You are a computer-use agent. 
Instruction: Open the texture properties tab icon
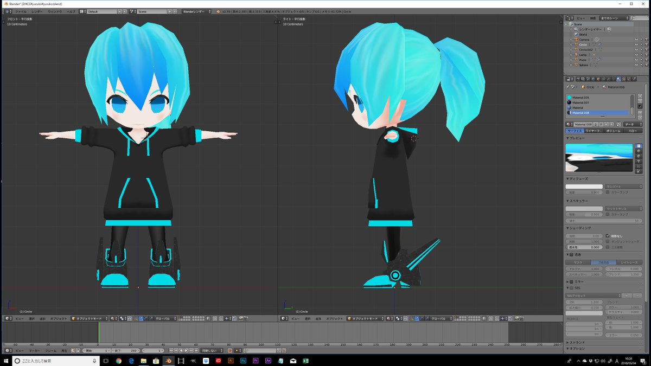tap(624, 79)
